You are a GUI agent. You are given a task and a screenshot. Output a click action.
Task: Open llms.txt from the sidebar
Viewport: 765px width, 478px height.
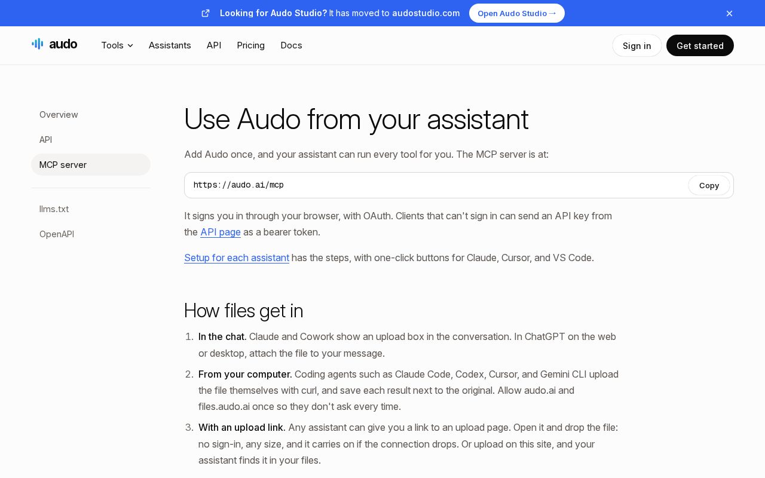(x=91, y=209)
